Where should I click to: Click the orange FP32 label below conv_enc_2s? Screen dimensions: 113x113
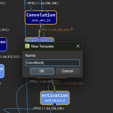[55, 30]
